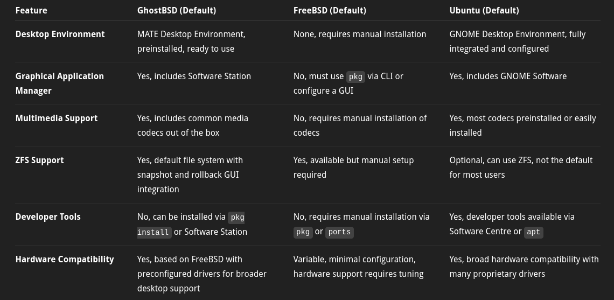
Task: Click the GNOME Desktop Environment cell text
Action: tap(517, 41)
